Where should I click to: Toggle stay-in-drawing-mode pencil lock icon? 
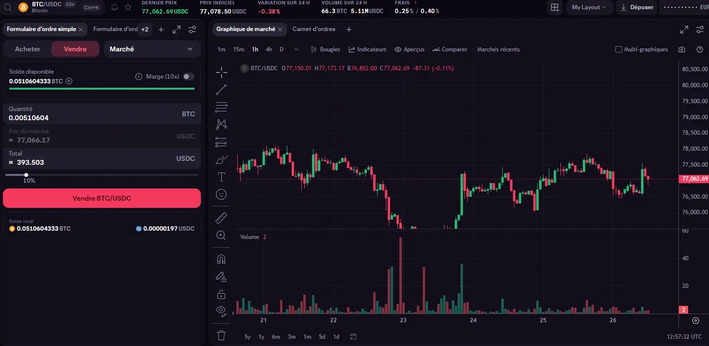221,277
